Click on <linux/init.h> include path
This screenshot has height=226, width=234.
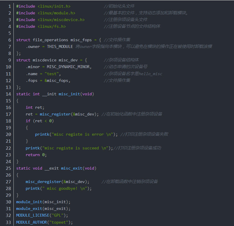tap(54, 6)
